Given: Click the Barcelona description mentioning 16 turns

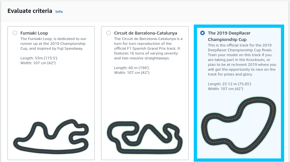Looking at the screenshot, I should point(148,48).
